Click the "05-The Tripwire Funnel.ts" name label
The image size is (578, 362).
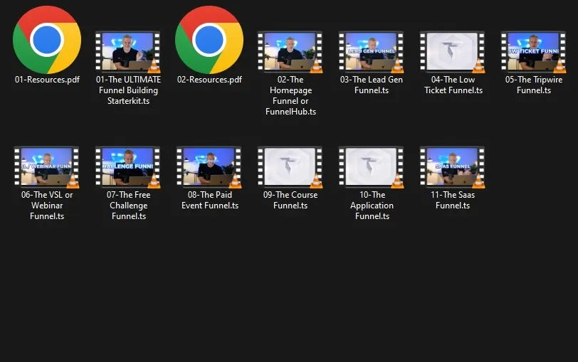[x=534, y=85]
